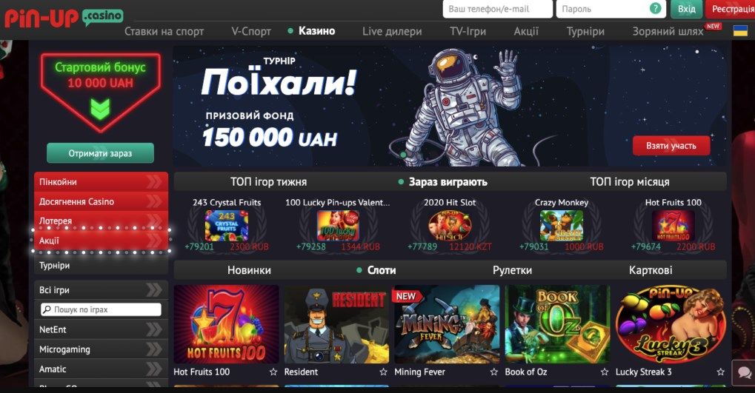The height and width of the screenshot is (393, 755).
Task: Mark Book of Oz as favorite
Action: [x=605, y=372]
